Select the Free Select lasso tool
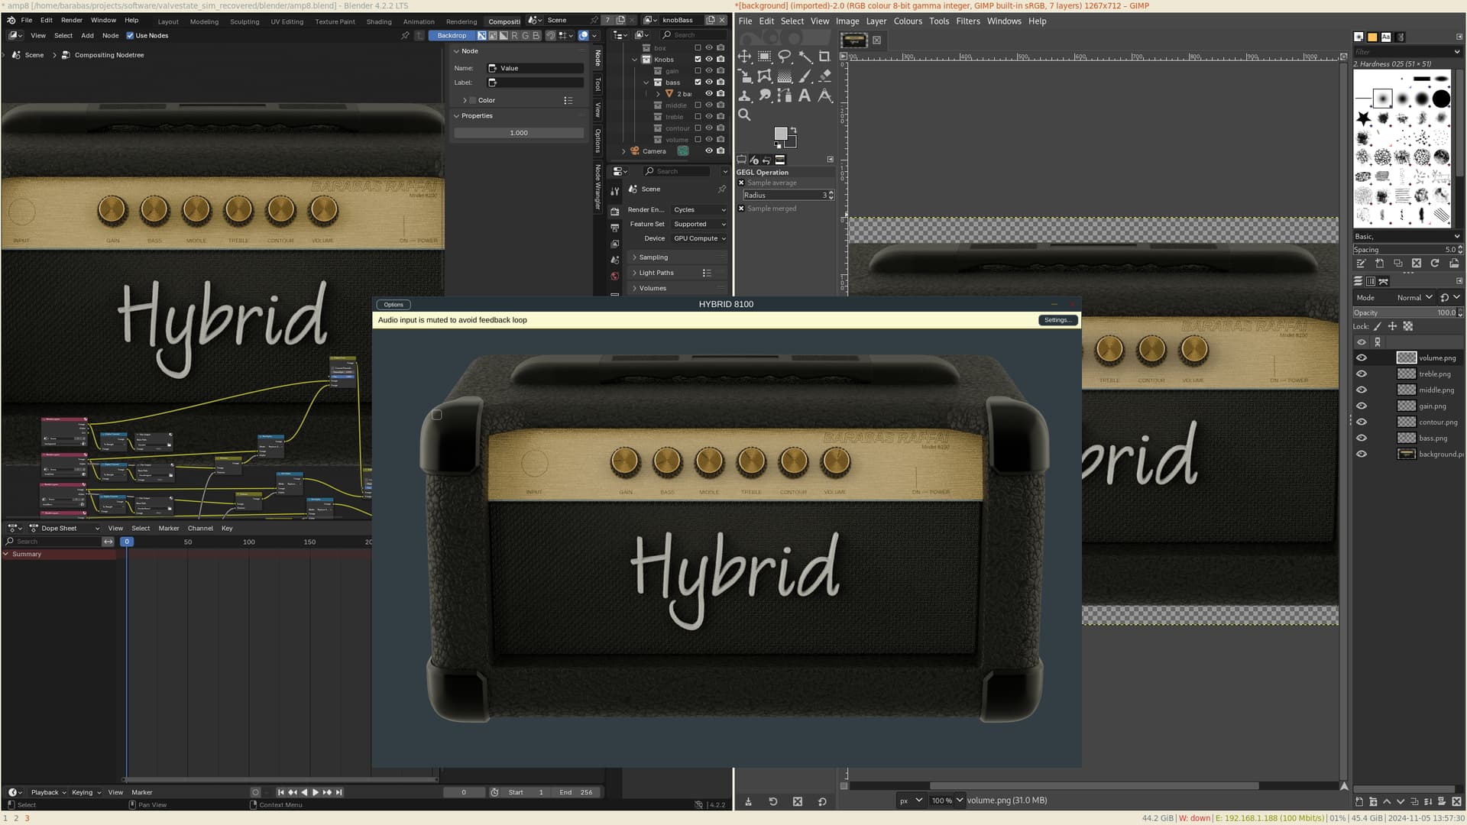 coord(784,57)
